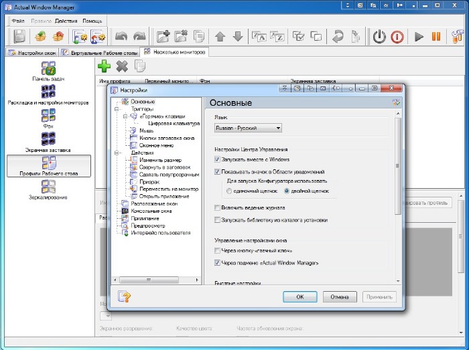Click the orange pause icon in toolbar
469x350 pixels.
tap(436, 37)
